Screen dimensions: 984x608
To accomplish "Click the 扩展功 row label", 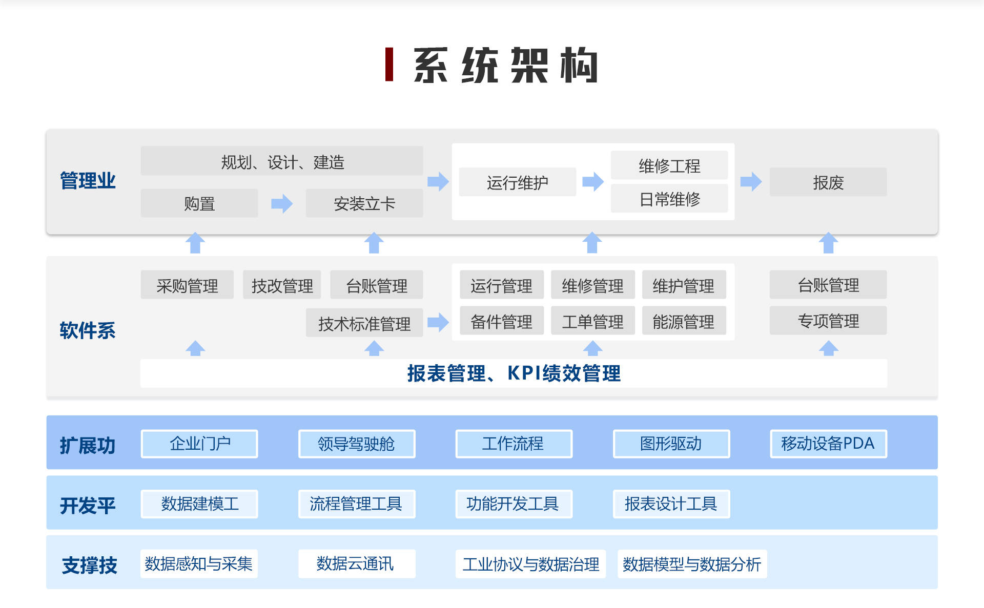I will pyautogui.click(x=88, y=446).
